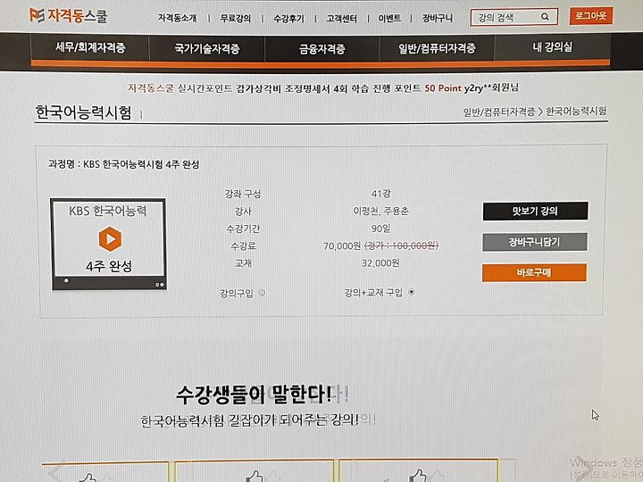Click the 바로구매 button

point(534,272)
